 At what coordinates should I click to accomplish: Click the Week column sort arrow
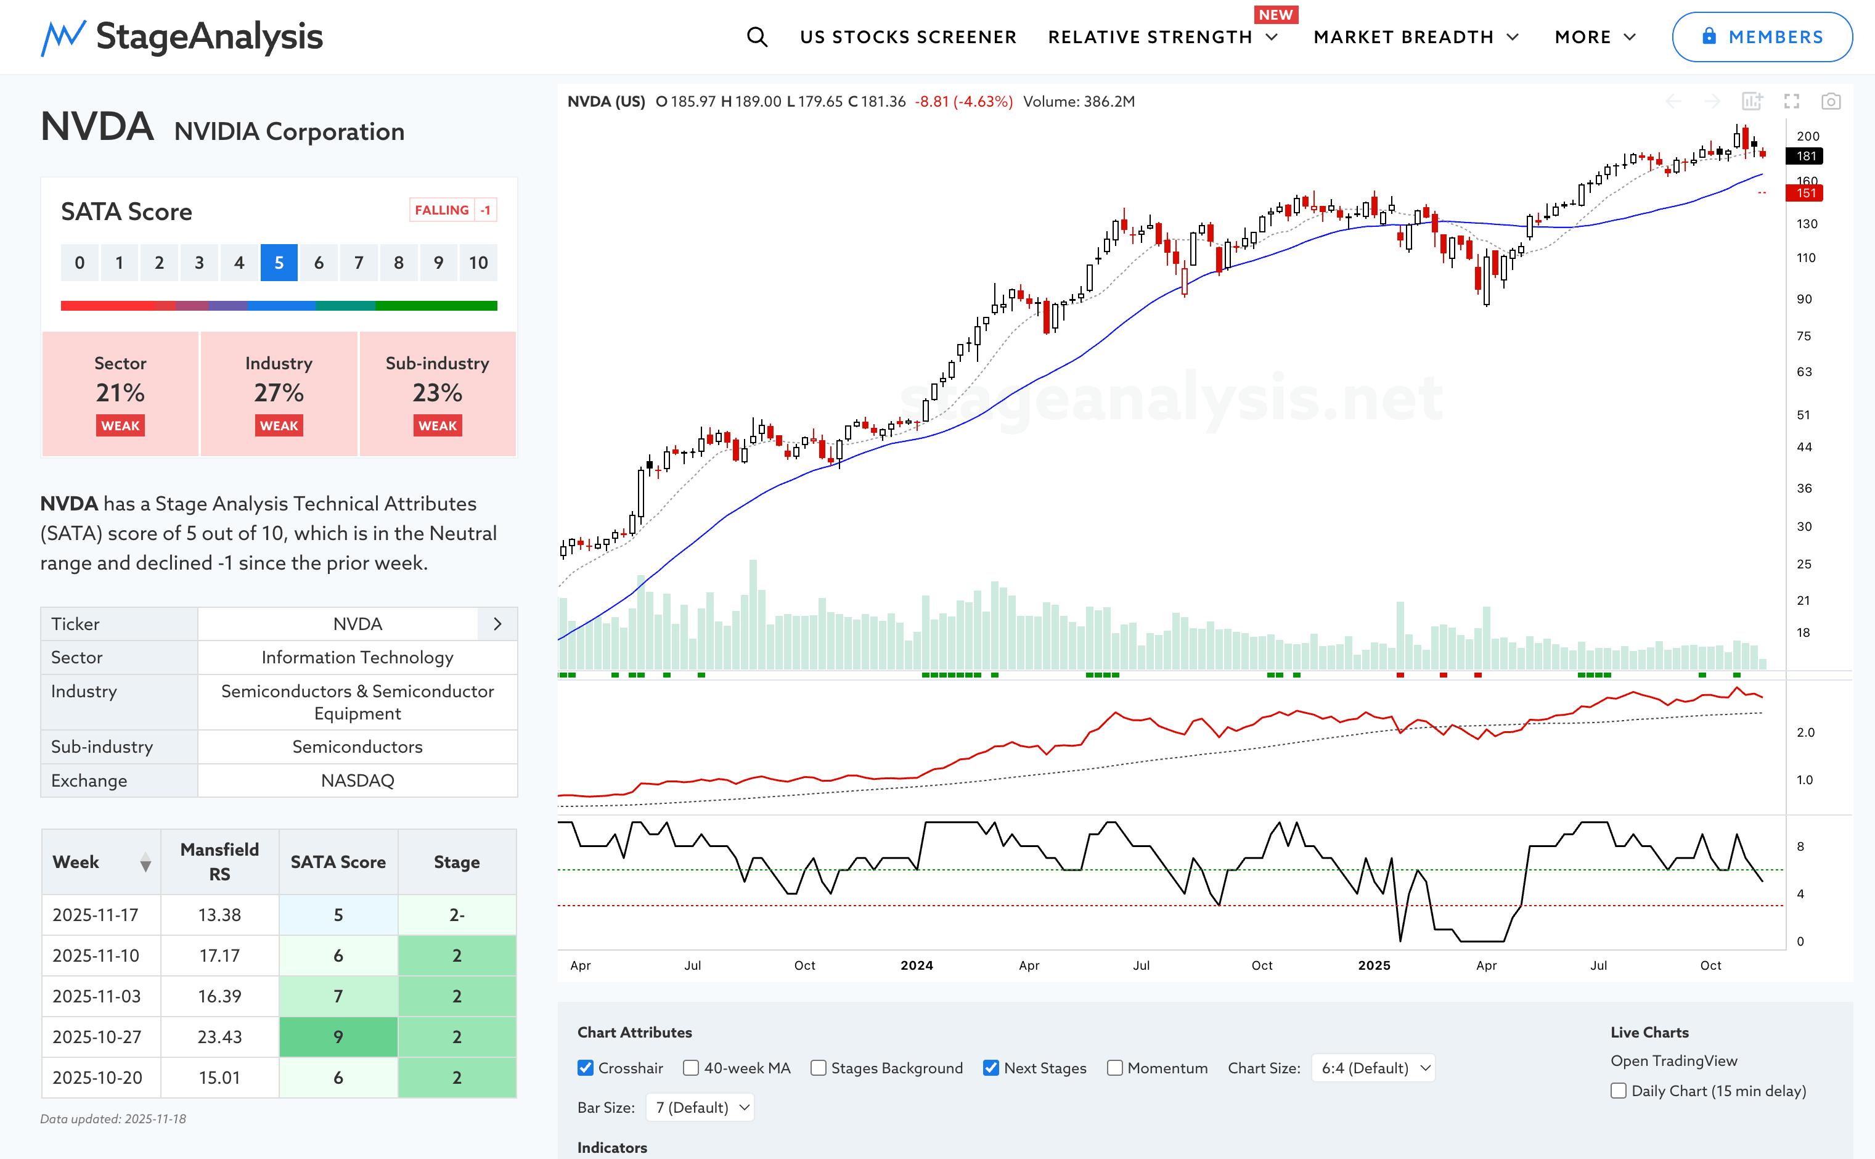(x=145, y=863)
